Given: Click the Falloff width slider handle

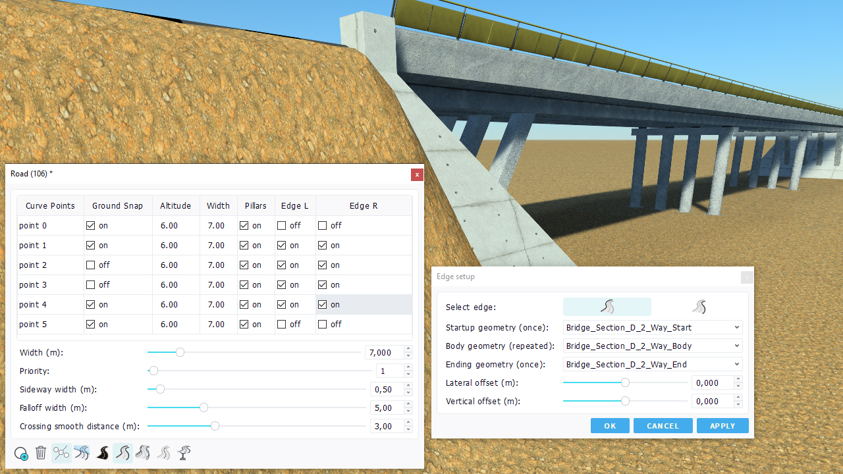Looking at the screenshot, I should [x=204, y=408].
